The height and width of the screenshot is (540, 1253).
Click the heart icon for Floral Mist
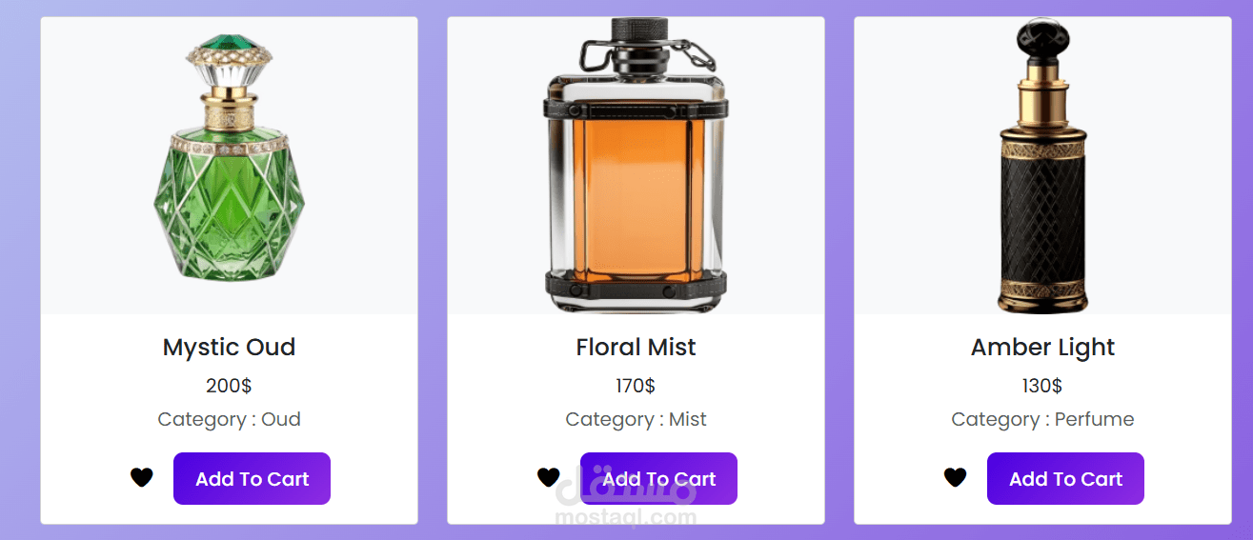[548, 477]
